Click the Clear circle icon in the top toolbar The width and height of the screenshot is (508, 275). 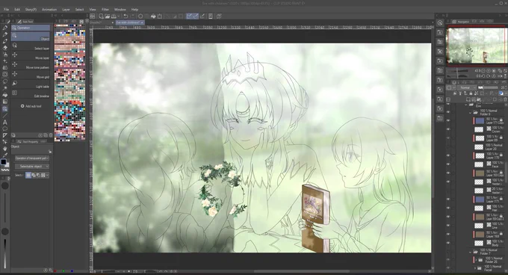140,16
